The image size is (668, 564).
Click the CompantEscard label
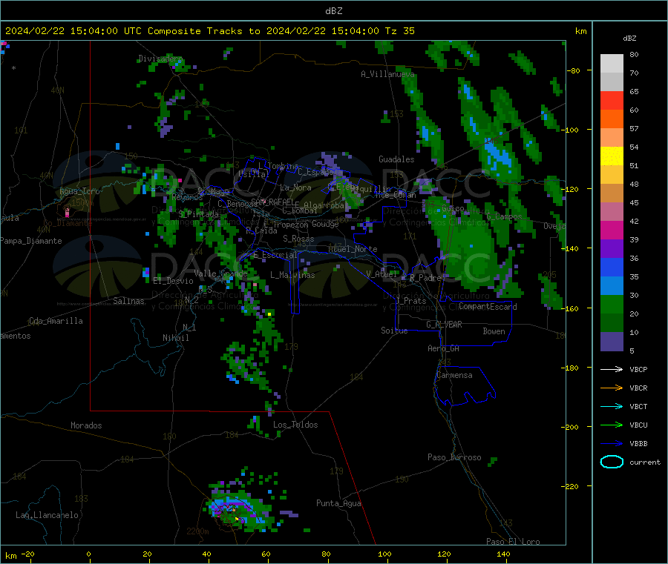click(488, 307)
